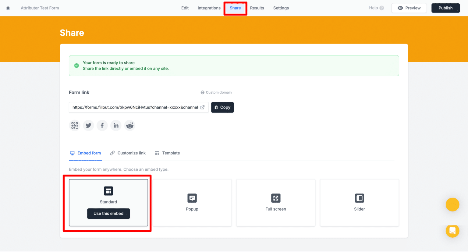Viewport: 468px width, 252px height.
Task: Share form via Reddit icon
Action: [x=129, y=125]
